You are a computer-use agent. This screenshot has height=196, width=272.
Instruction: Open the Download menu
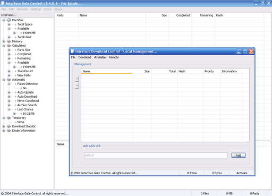(x=85, y=57)
